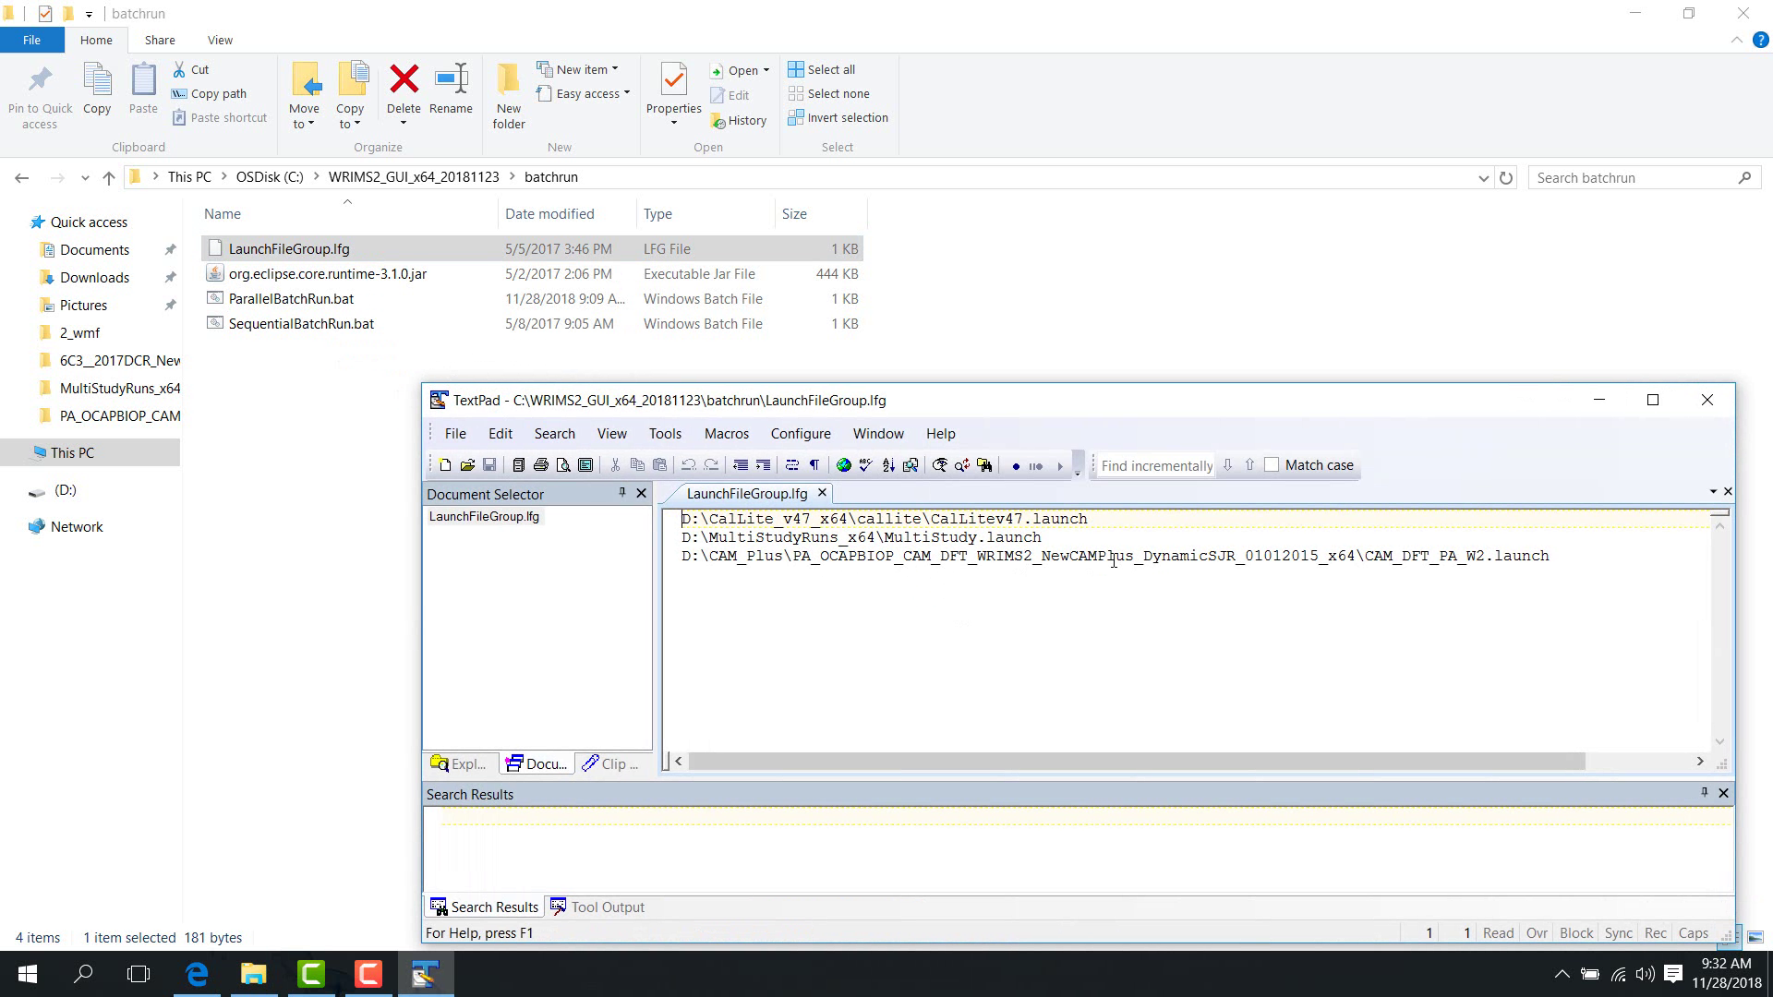
Task: Open a file using TextPad's folder icon
Action: click(x=467, y=465)
